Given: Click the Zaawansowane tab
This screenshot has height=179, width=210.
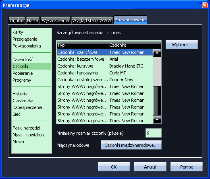Looking at the screenshot, I should (130, 20).
